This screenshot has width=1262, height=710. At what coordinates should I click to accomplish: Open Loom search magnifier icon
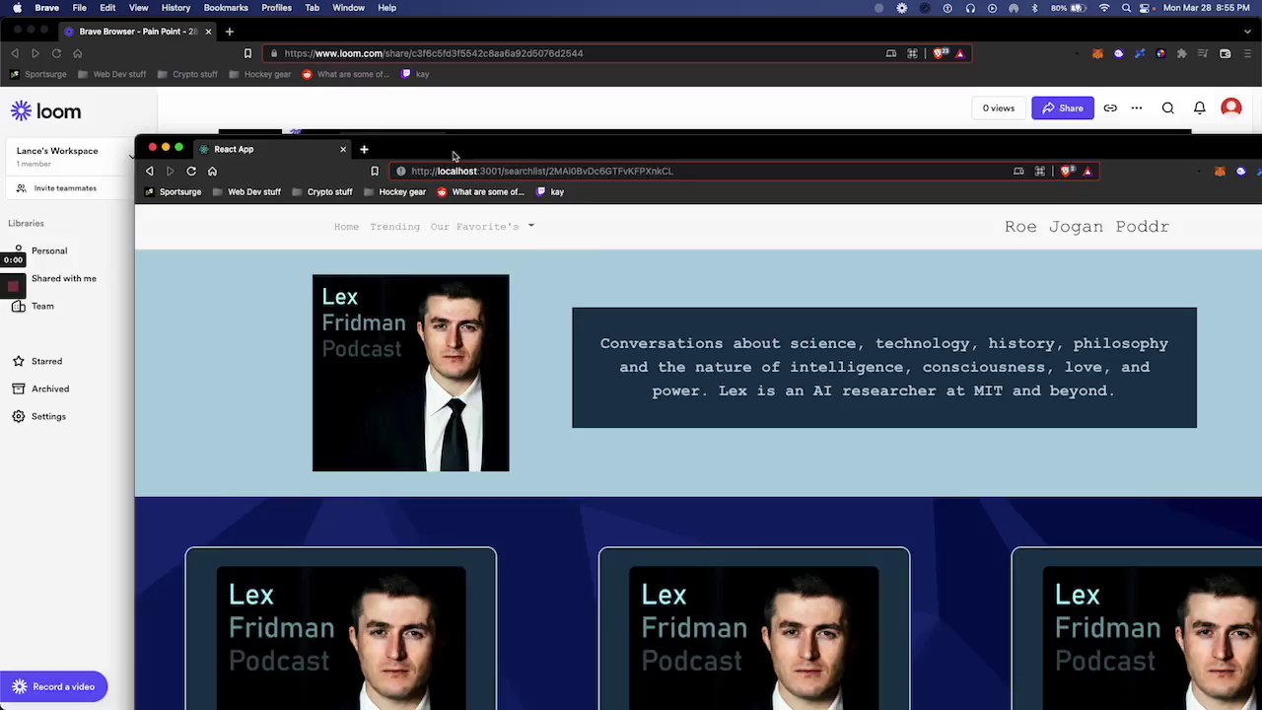tap(1167, 108)
